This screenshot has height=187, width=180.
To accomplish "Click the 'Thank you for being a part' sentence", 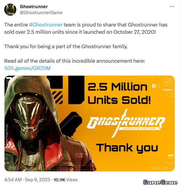I will [x=66, y=46].
